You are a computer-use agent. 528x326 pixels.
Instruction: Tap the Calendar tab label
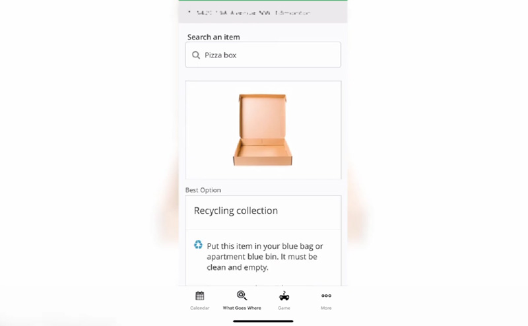(x=200, y=308)
